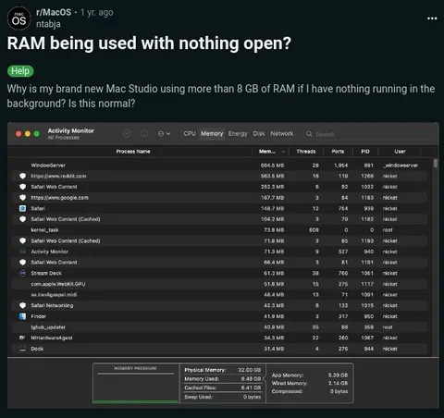The width and height of the screenshot is (444, 418).
Task: Select the Stream Deck process name
Action: pyautogui.click(x=46, y=273)
